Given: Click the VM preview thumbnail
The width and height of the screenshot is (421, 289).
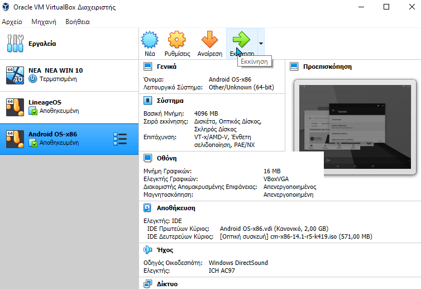Looking at the screenshot, I should [355, 127].
